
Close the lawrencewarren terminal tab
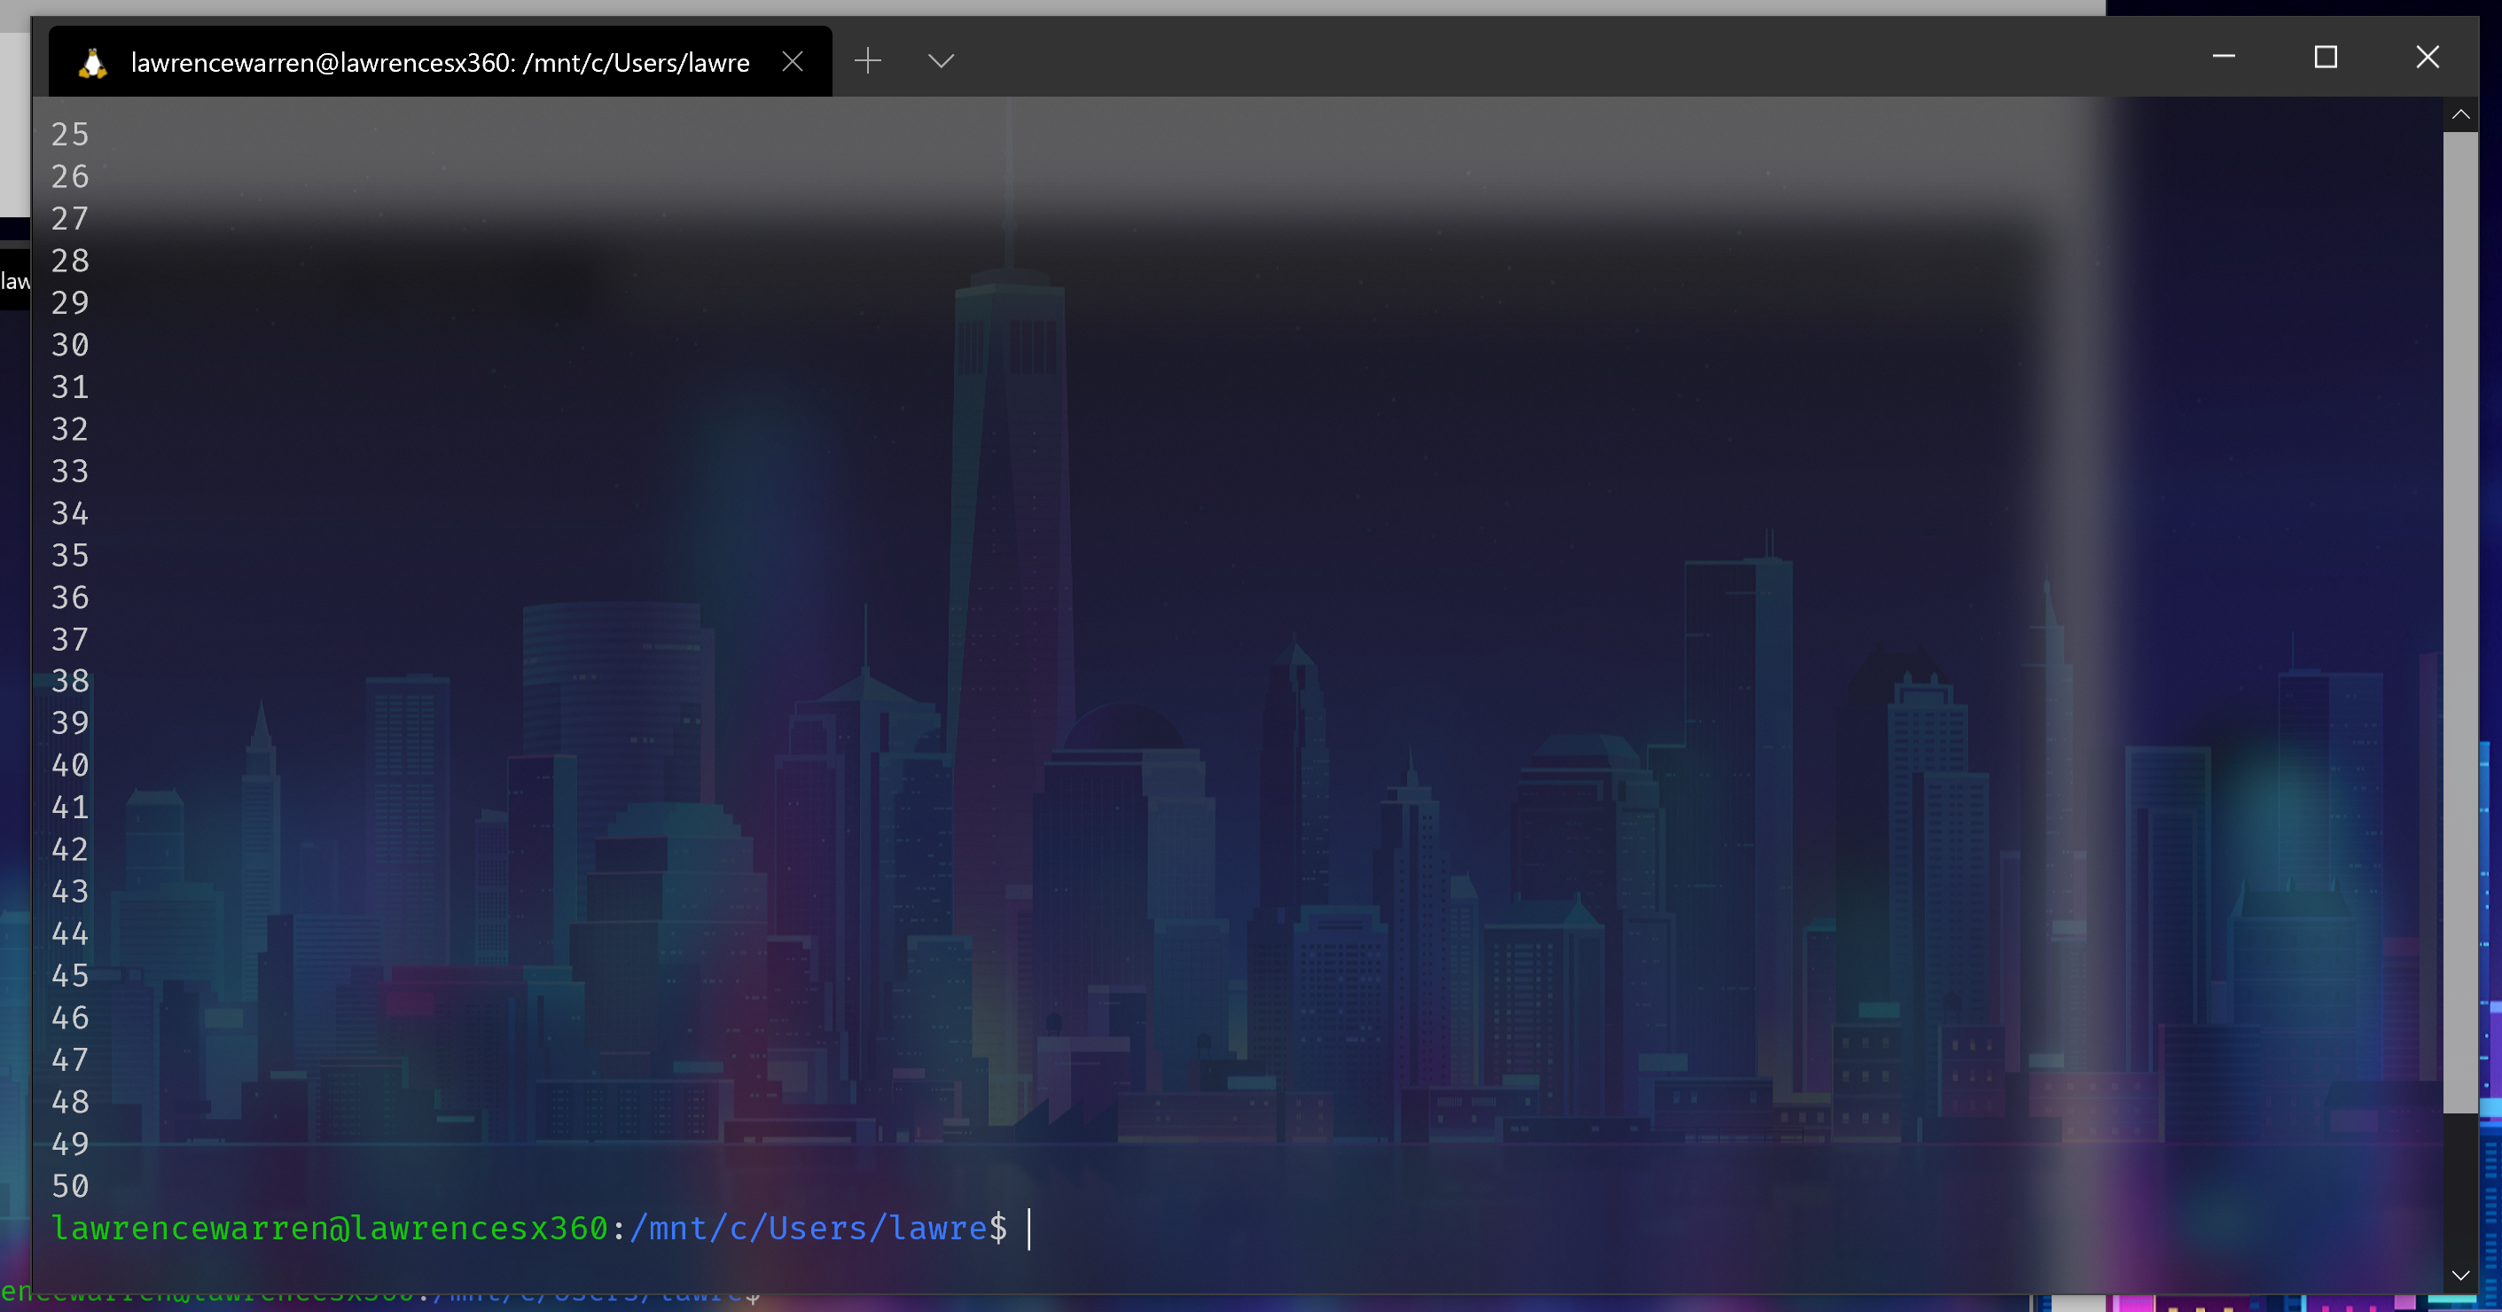pos(793,62)
